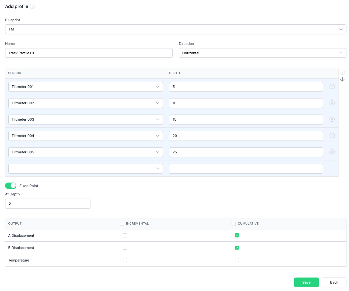Click the help icon beside the sensor table
The height and width of the screenshot is (291, 349).
[x=342, y=72]
